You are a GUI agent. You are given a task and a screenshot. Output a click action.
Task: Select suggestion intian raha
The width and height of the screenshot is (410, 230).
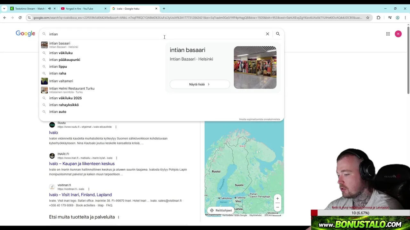point(102,73)
